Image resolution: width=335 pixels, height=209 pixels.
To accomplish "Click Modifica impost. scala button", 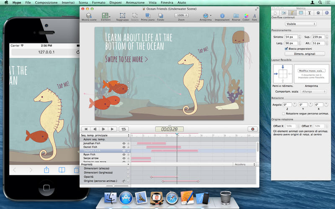I will pos(312,71).
